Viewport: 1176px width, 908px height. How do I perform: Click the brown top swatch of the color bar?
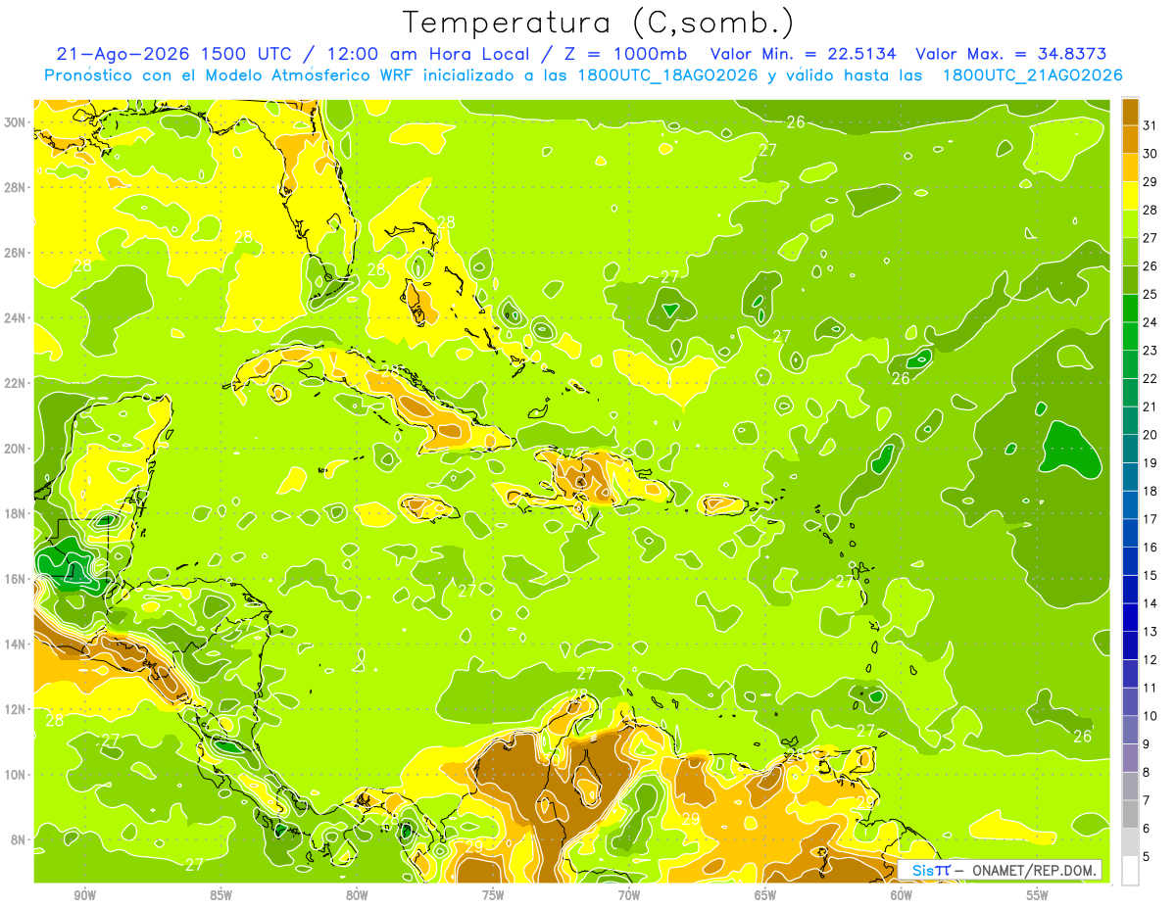tap(1130, 111)
